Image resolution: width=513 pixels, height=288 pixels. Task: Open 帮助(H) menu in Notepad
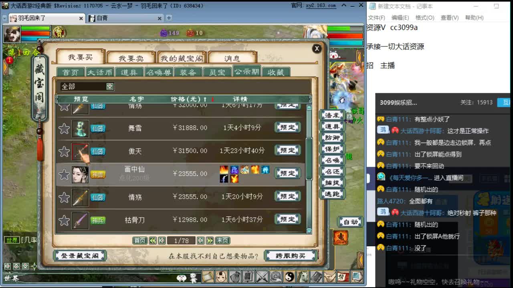pyautogui.click(x=474, y=18)
